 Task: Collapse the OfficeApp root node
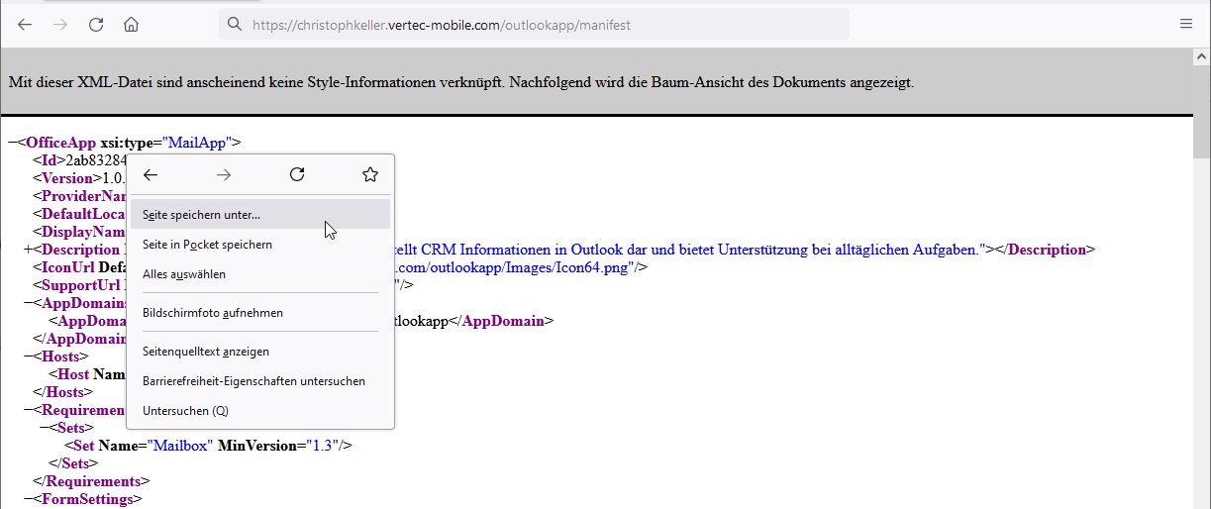tap(12, 143)
